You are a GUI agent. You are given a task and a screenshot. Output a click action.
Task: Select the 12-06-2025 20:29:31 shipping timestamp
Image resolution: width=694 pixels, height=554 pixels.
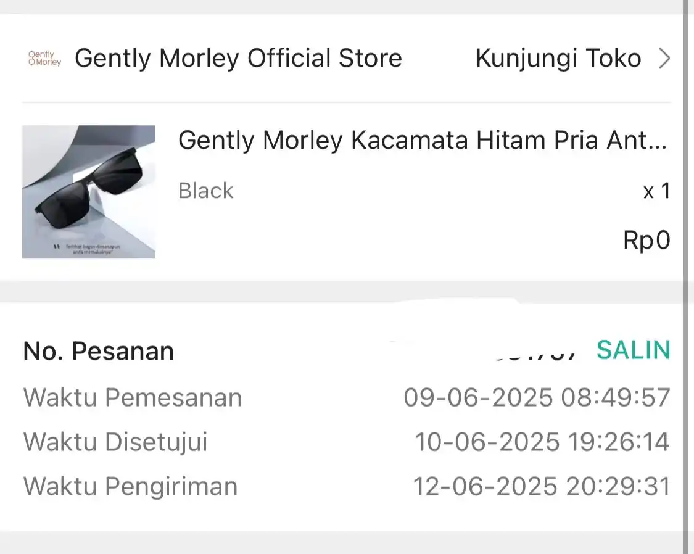542,486
